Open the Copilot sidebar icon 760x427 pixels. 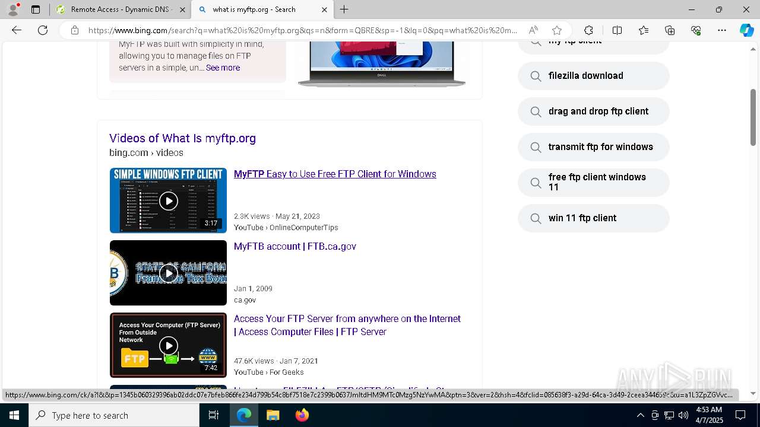(746, 30)
